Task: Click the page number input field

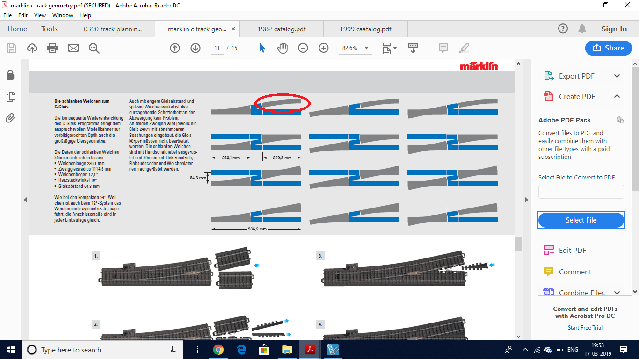Action: (217, 48)
